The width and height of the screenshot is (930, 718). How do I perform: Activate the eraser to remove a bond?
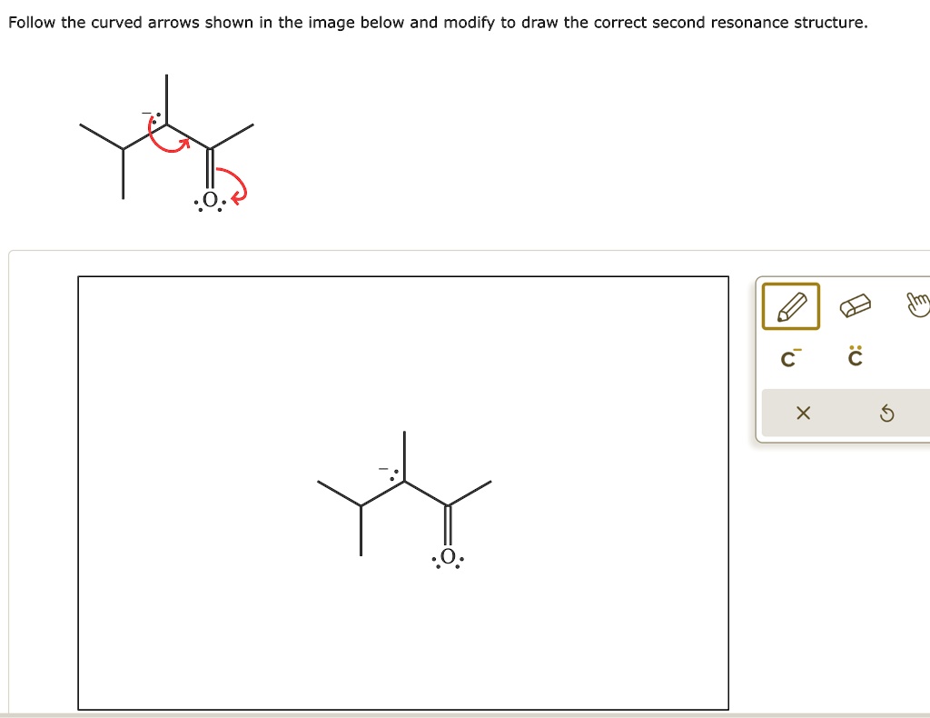click(856, 304)
